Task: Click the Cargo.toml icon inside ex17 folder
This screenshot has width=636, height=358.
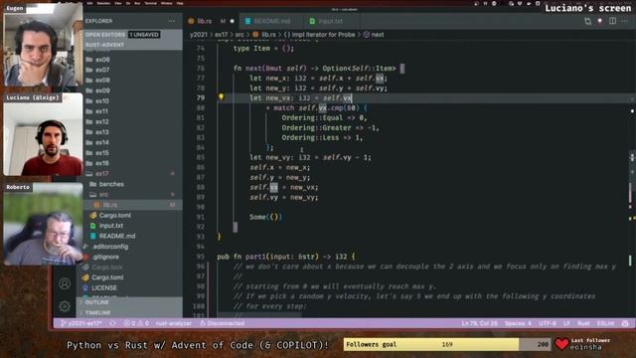Action: (92, 215)
